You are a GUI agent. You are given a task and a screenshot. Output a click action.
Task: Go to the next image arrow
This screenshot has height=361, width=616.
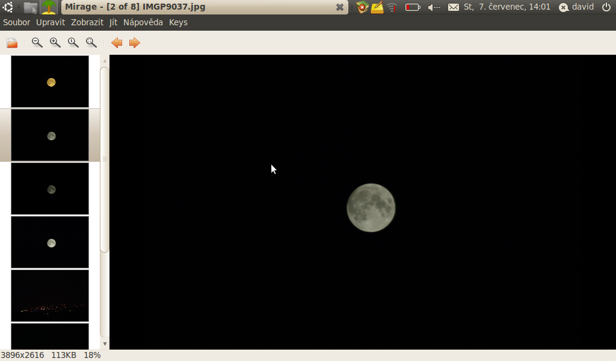tap(135, 43)
